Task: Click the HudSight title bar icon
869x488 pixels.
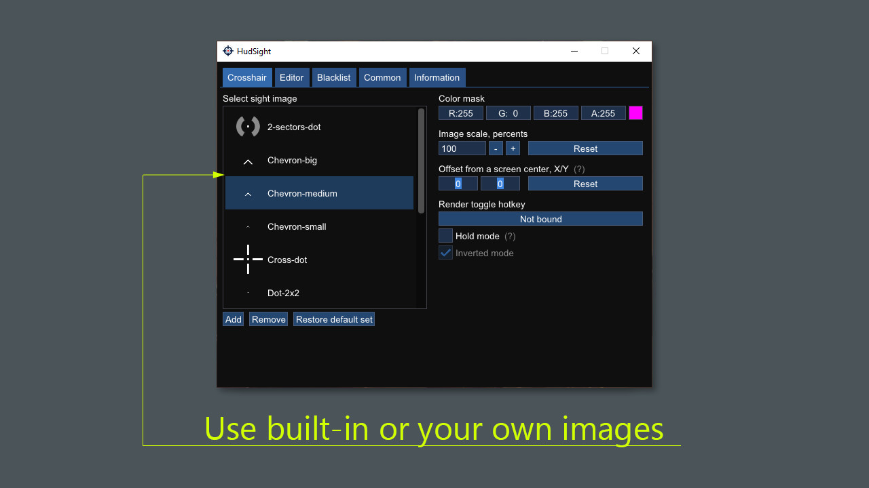Action: (229, 51)
